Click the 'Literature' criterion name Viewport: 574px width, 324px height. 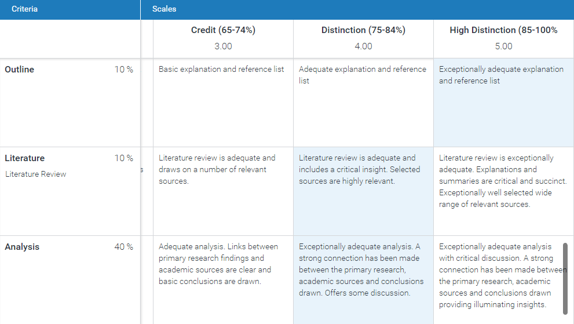pyautogui.click(x=24, y=158)
